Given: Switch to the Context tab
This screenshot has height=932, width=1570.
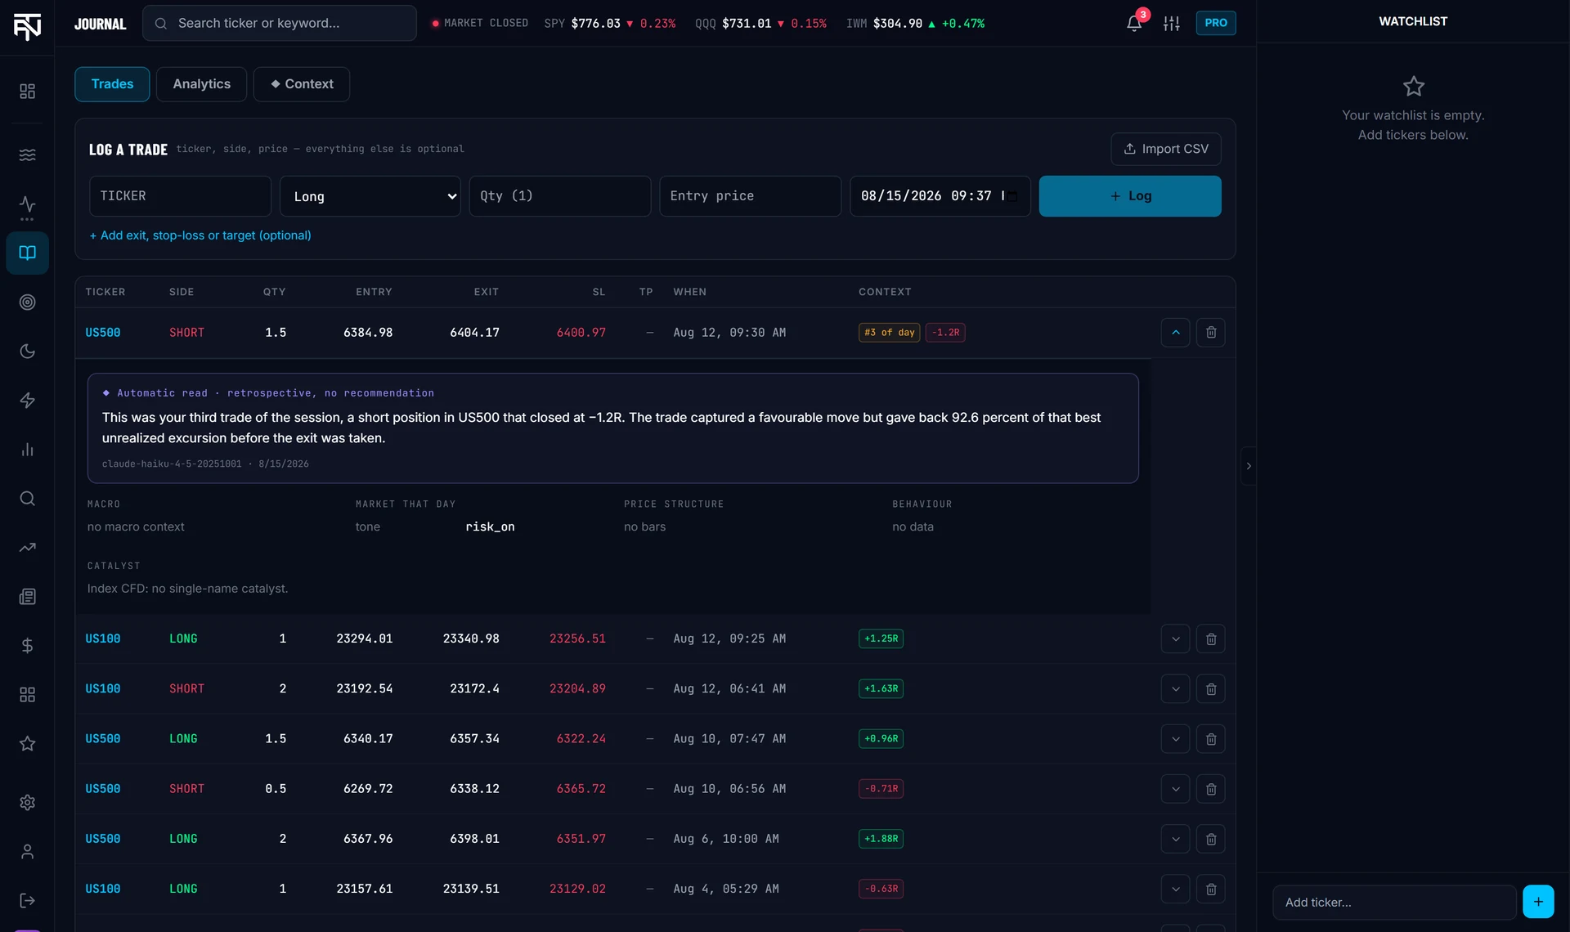Looking at the screenshot, I should [x=302, y=84].
